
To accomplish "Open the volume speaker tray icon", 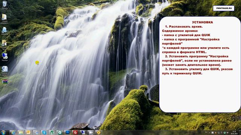I will pos(227,132).
